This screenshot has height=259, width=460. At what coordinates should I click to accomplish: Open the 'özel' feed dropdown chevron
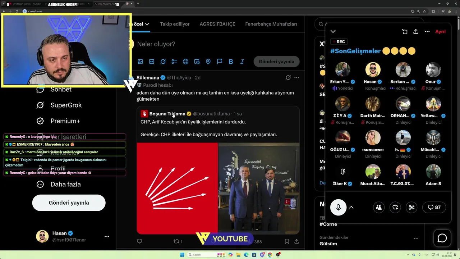(x=147, y=24)
